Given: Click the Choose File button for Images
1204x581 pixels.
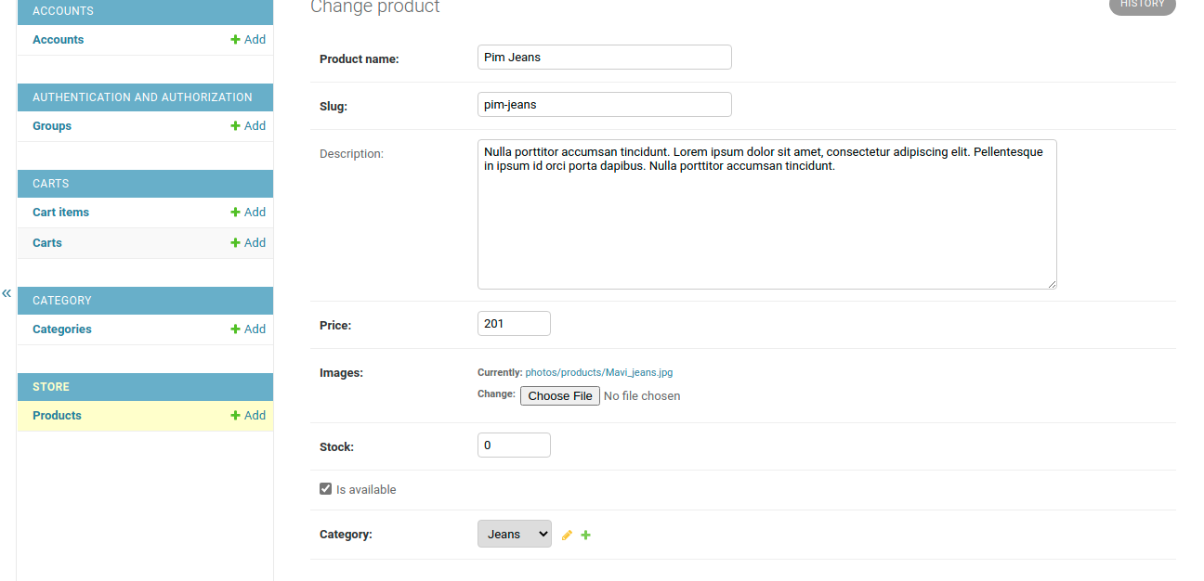Looking at the screenshot, I should coord(559,396).
